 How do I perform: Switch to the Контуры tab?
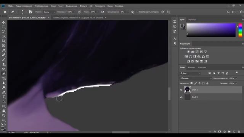(x=202, y=67)
